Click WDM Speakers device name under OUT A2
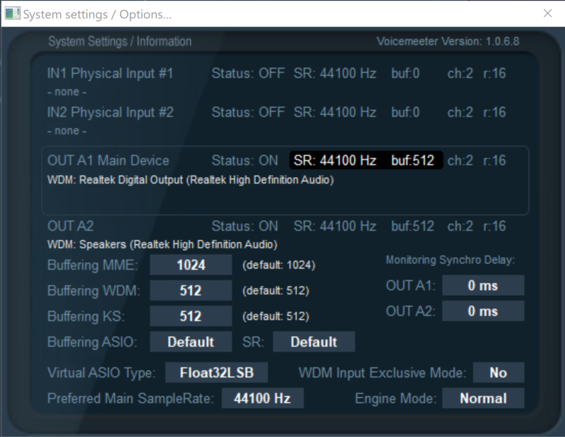This screenshot has height=437, width=565. pyautogui.click(x=162, y=244)
